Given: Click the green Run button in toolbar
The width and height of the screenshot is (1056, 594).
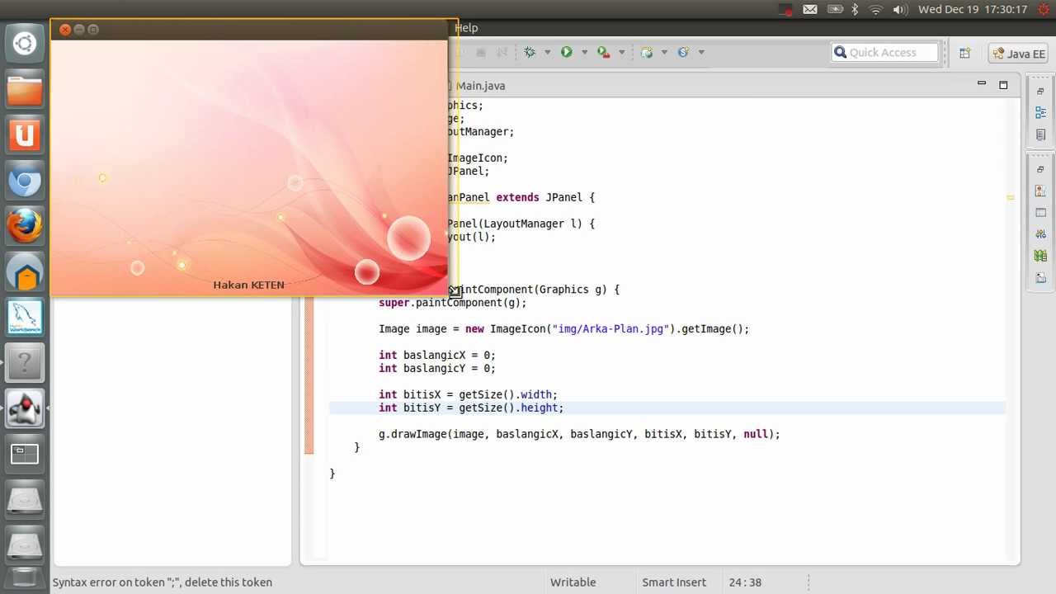Looking at the screenshot, I should coord(566,52).
